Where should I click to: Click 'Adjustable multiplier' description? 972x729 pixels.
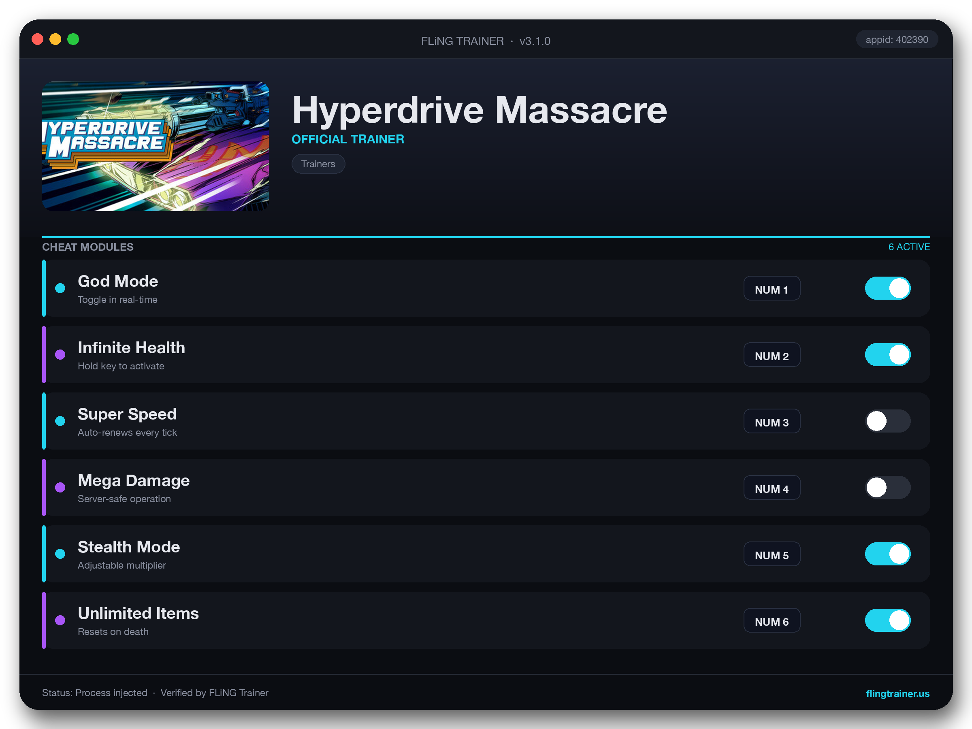[x=122, y=565]
